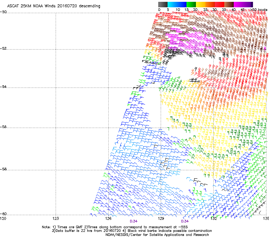Click the legend tick label '25'

[205, 10]
